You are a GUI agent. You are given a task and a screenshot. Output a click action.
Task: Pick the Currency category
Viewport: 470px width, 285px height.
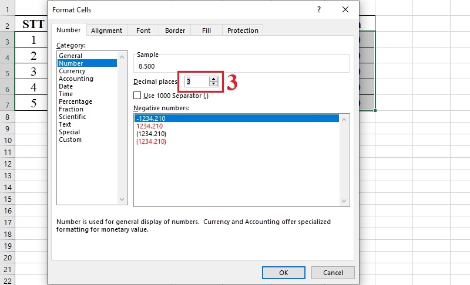(87, 71)
